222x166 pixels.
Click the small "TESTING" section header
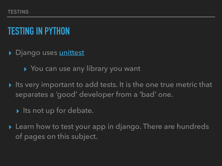18,12
